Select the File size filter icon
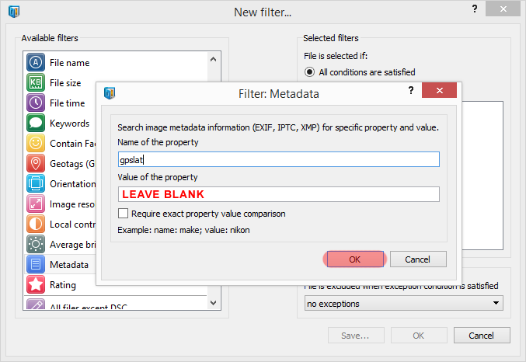526x362 pixels. click(x=35, y=83)
